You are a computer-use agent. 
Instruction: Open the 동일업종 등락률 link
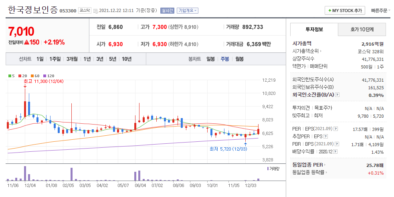tap(310, 173)
